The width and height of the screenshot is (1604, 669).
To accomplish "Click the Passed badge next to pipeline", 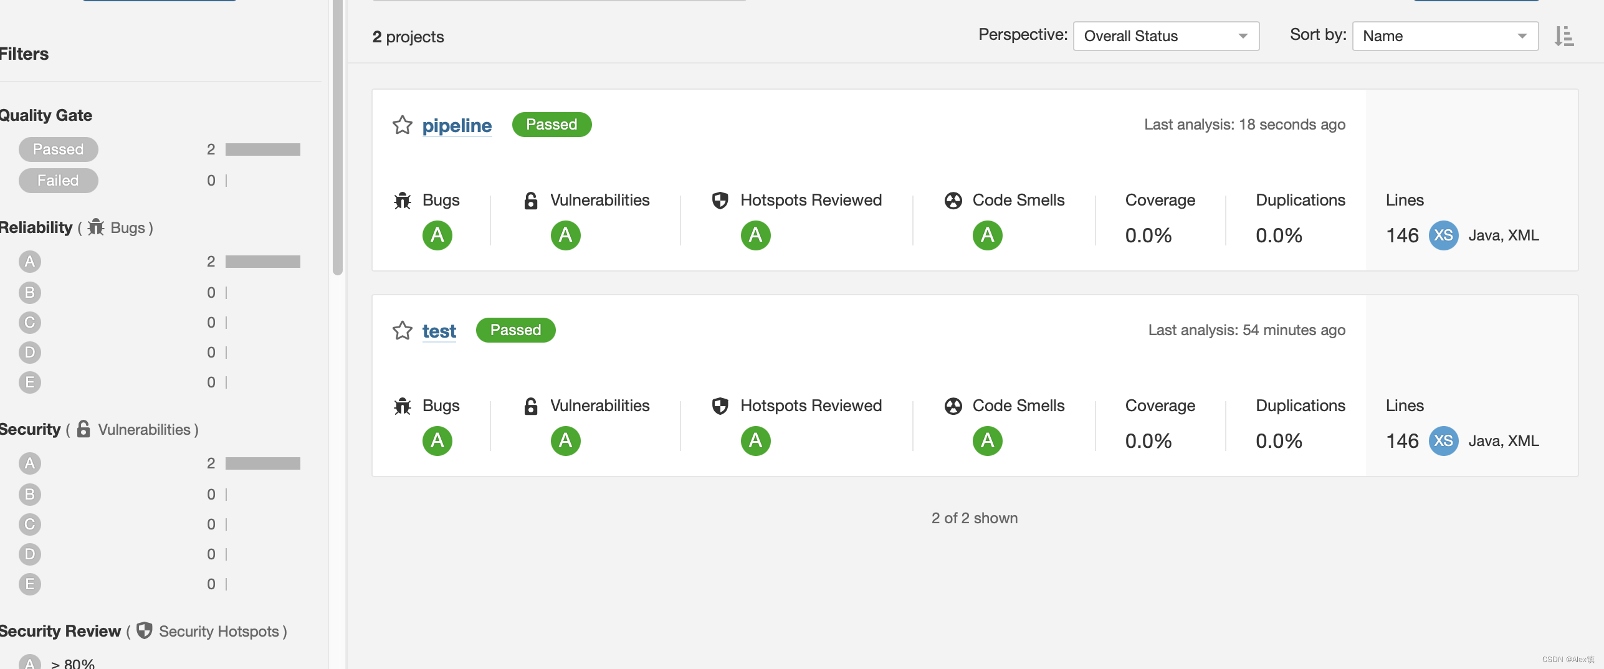I will click(x=551, y=125).
